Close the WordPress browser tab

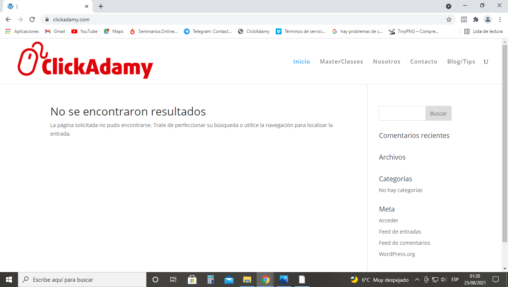coord(87,6)
